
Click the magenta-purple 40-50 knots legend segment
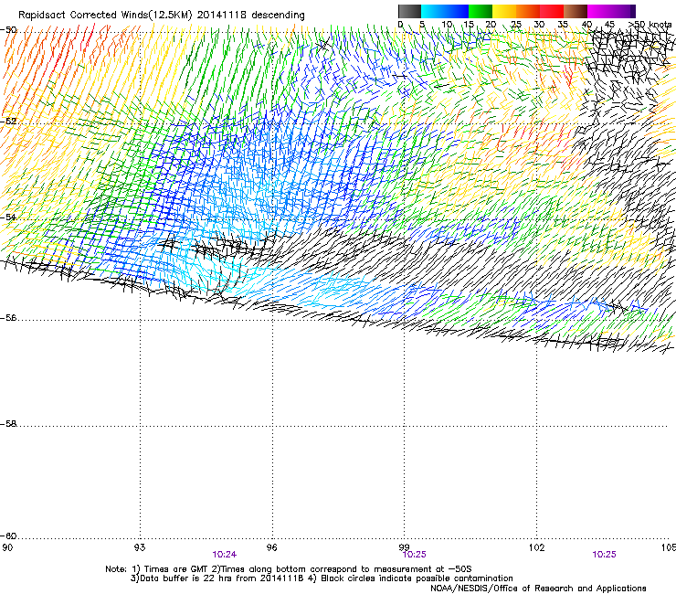click(611, 11)
